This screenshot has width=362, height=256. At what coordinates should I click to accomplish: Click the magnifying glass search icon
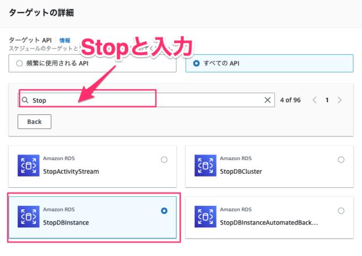point(25,100)
